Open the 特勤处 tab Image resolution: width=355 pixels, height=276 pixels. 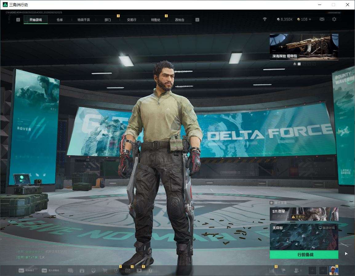(156, 20)
